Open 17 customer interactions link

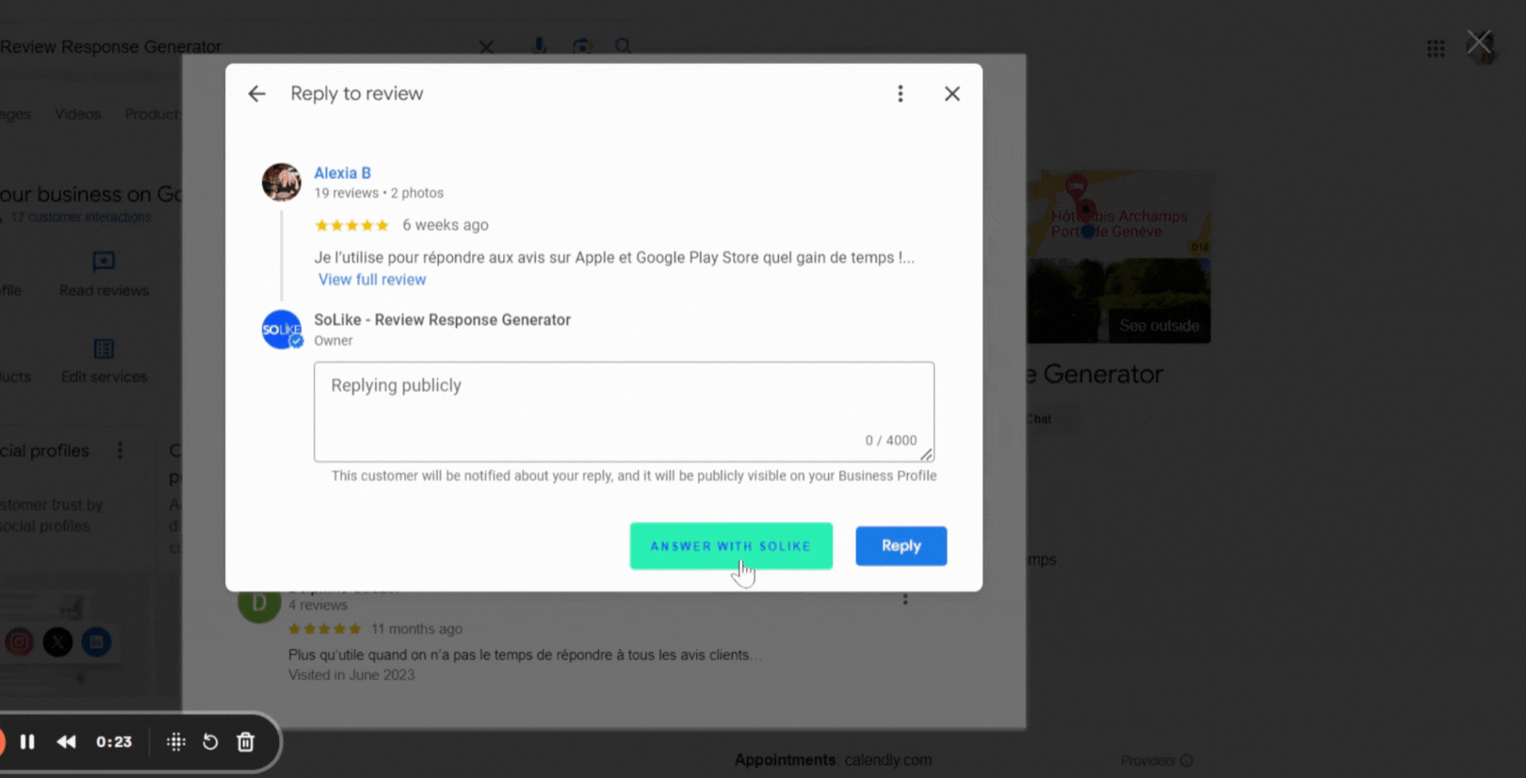[x=80, y=217]
